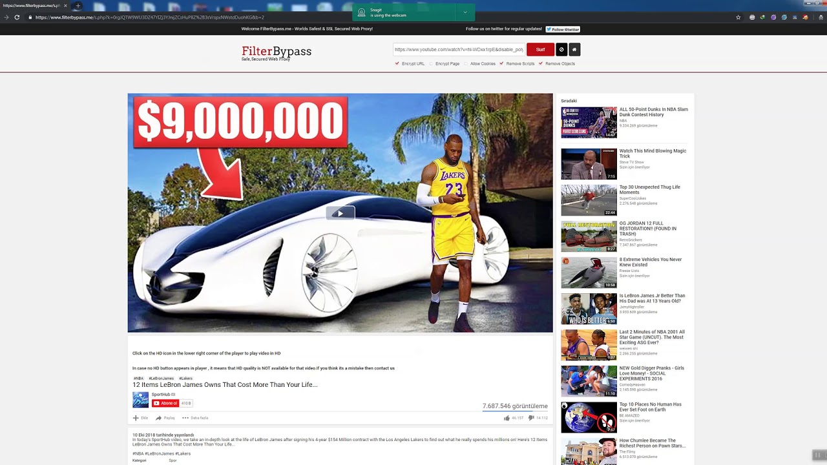Uncheck the Remove Scripts checkbox
This screenshot has width=827, height=465.
501,63
